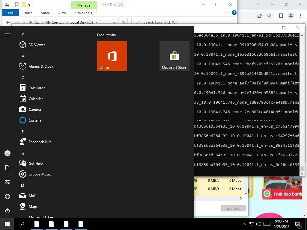Expand the Start menu hamburger navigation

7,35
